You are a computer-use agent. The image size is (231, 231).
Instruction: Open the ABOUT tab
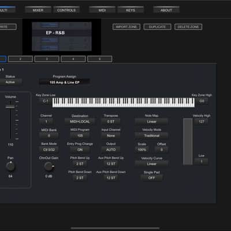pos(166,10)
